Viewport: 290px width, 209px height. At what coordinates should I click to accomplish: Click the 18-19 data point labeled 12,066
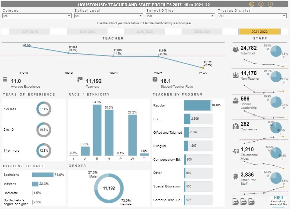tap(68, 53)
